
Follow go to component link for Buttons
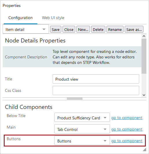pyautogui.click(x=127, y=141)
